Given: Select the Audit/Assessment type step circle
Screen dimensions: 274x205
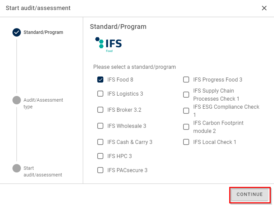Looking at the screenshot, I should pos(16,100).
